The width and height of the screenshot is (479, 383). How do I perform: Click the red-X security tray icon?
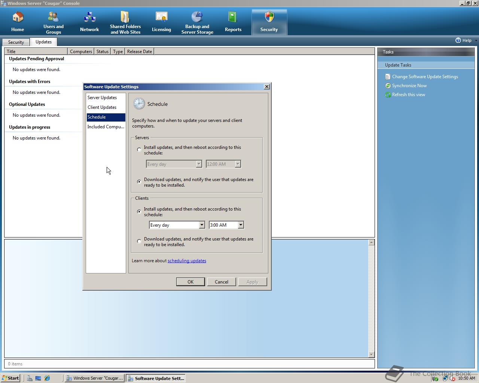[452, 378]
